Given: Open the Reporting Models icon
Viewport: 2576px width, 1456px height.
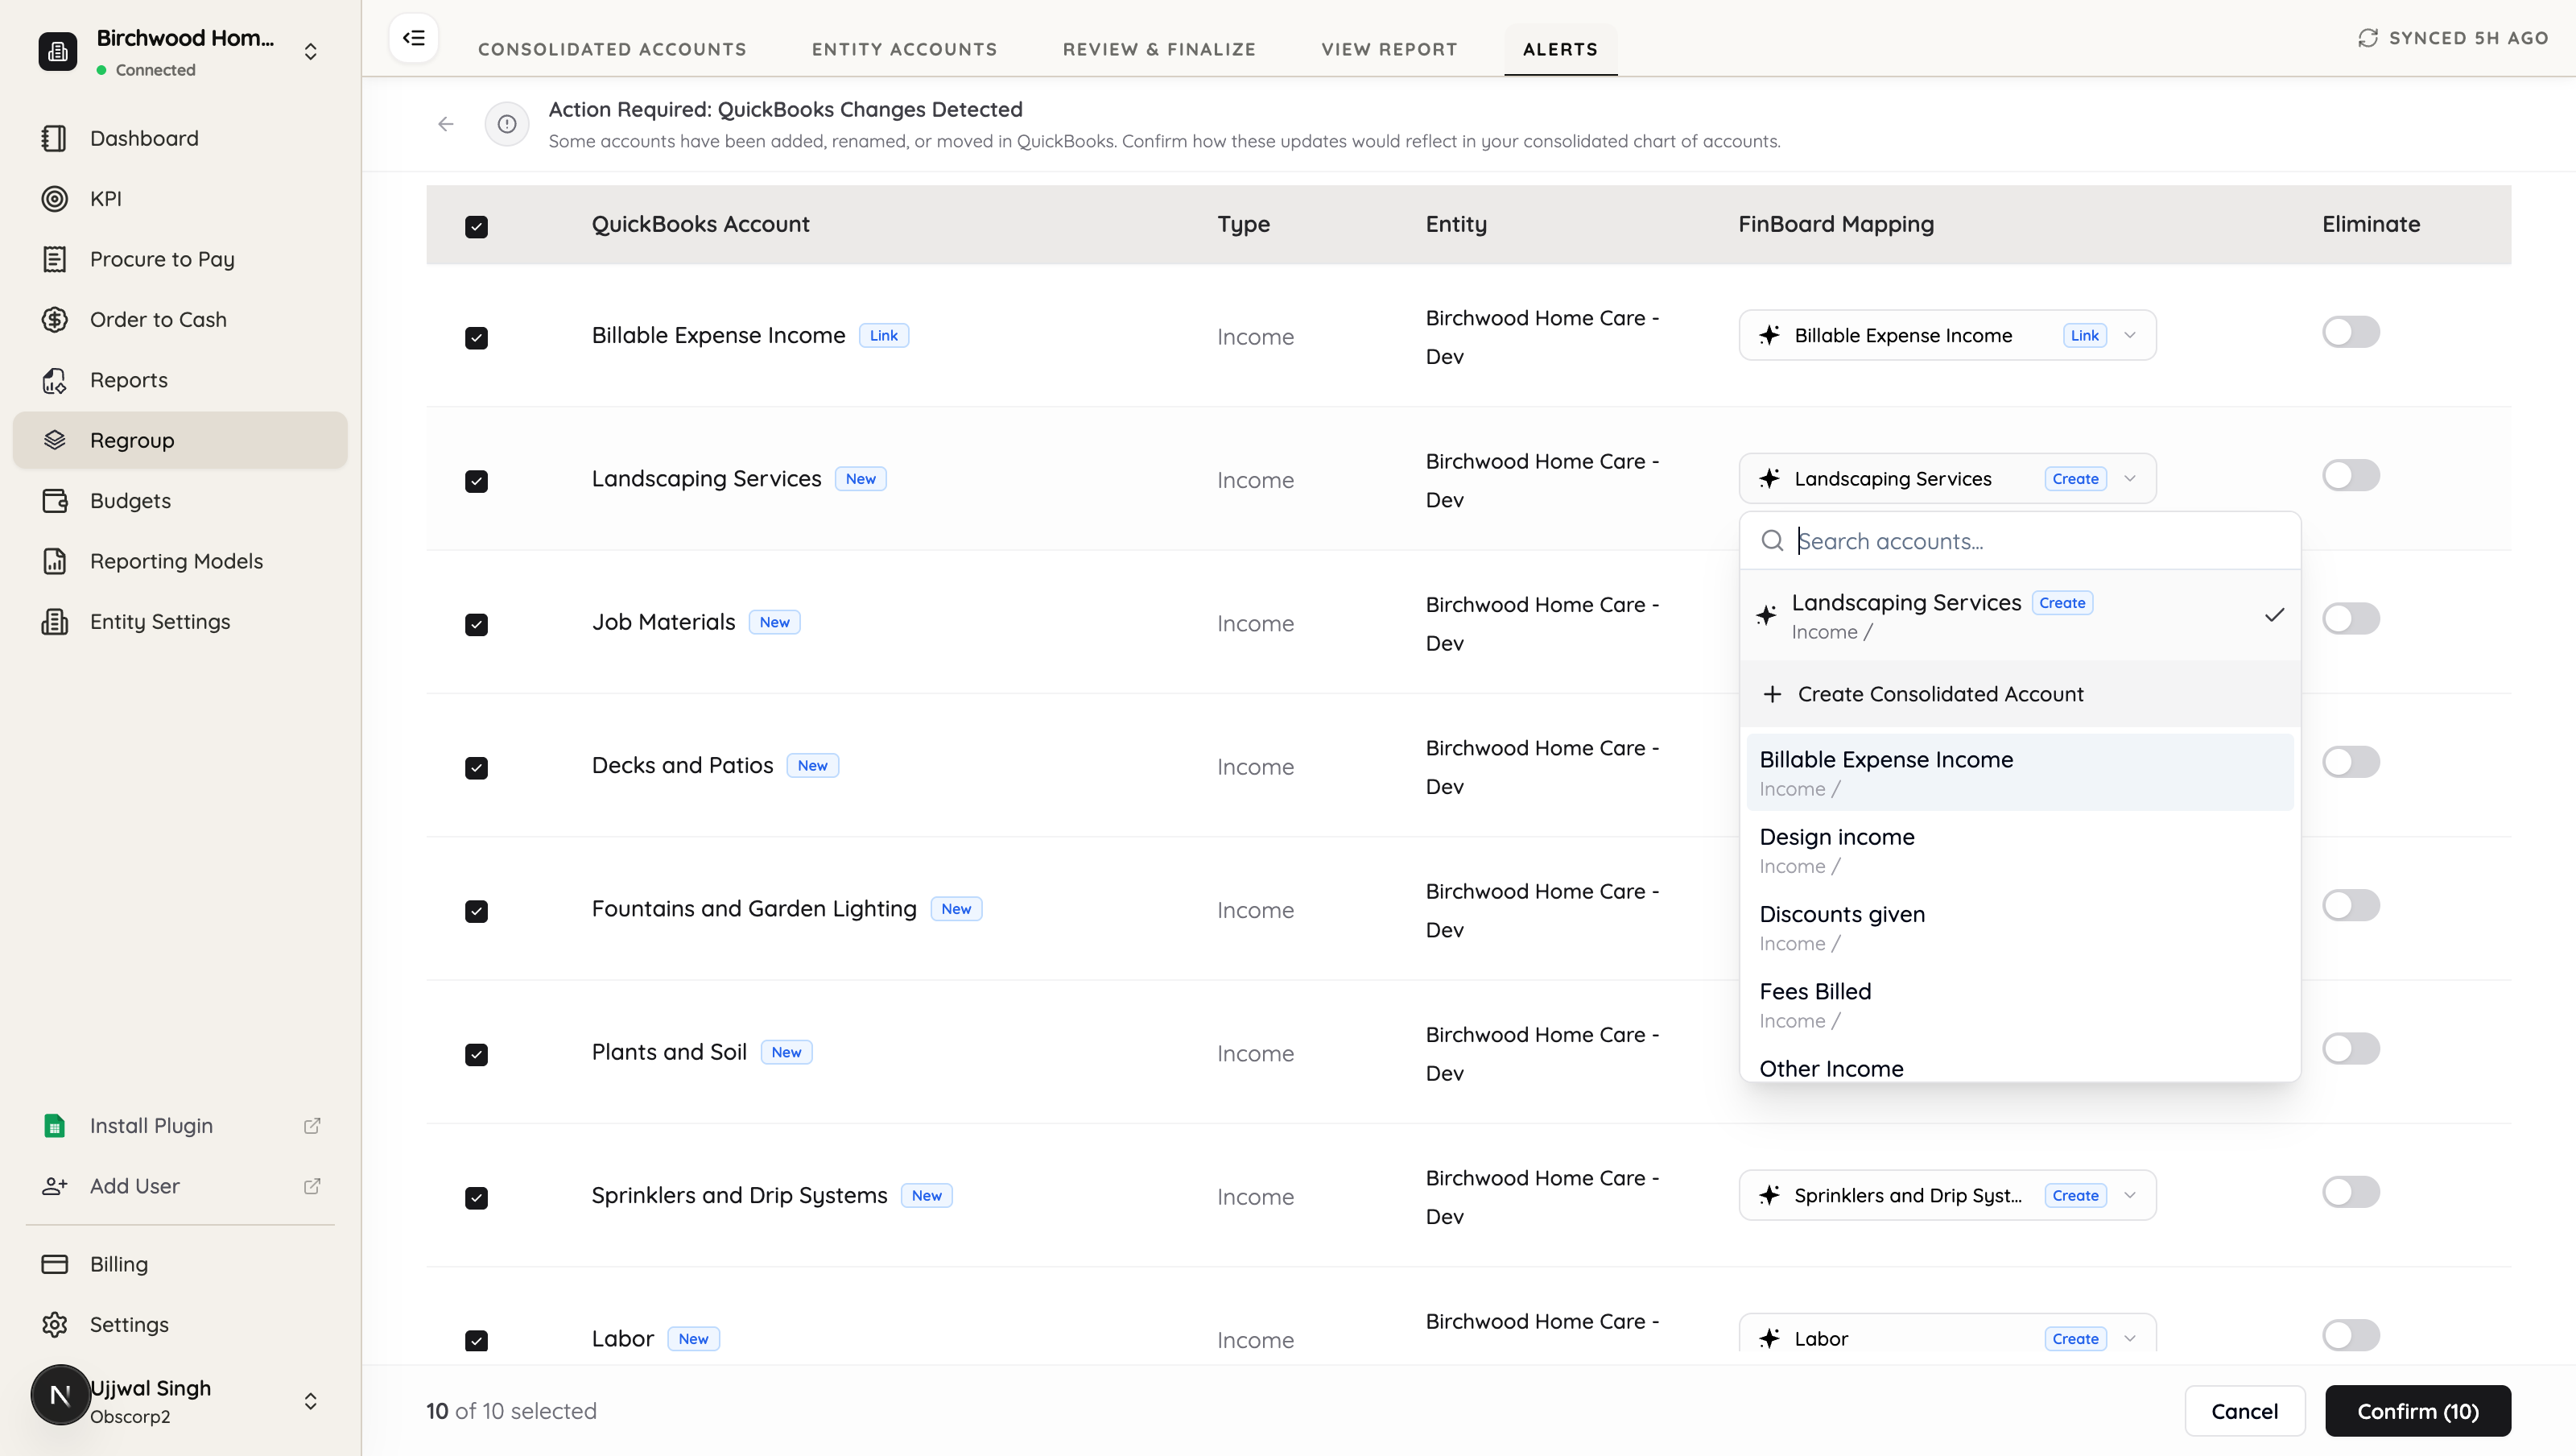Looking at the screenshot, I should coord(54,561).
